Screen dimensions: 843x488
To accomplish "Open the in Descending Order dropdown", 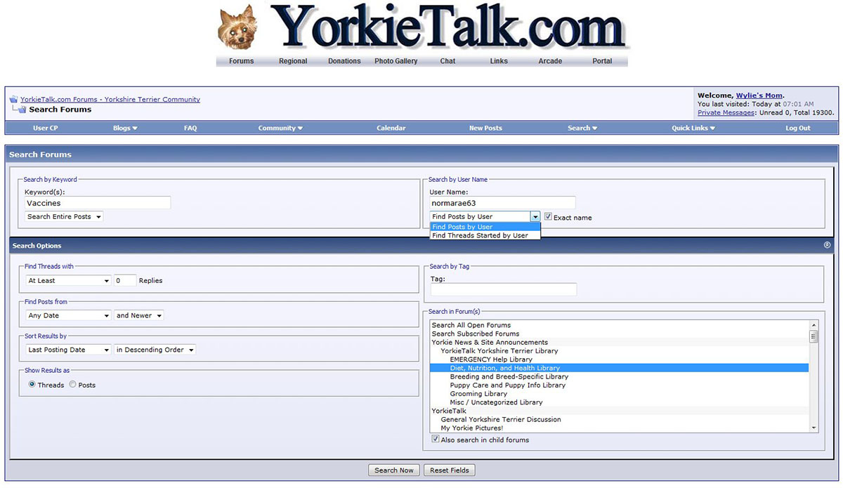I will pyautogui.click(x=155, y=350).
